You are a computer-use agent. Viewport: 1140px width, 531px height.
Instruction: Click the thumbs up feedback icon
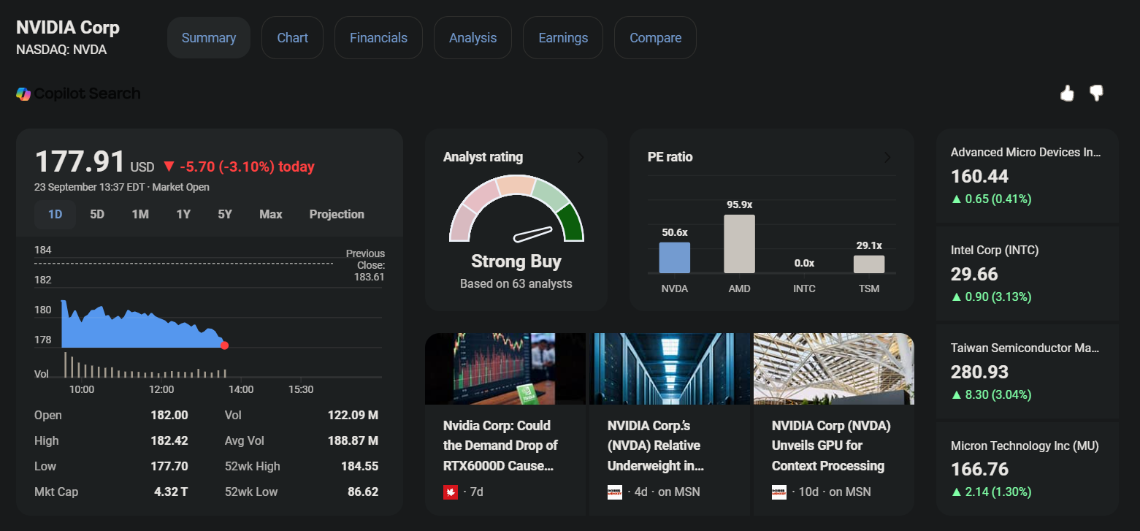(x=1067, y=93)
